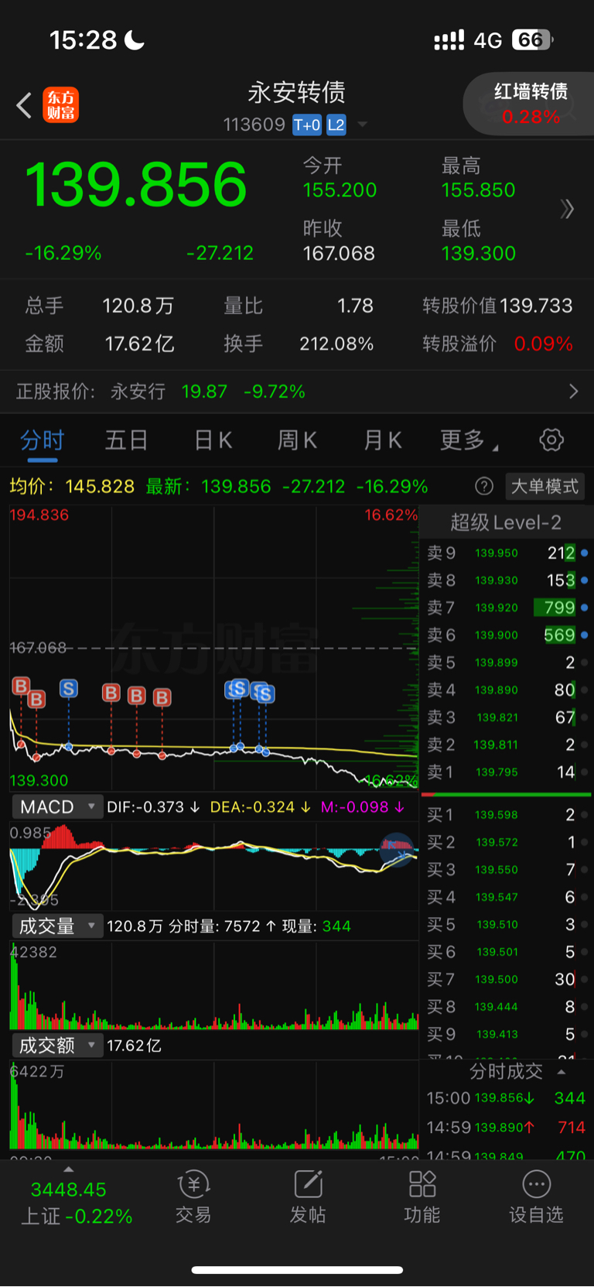Open the 成交量 indicator dropdown

[56, 926]
